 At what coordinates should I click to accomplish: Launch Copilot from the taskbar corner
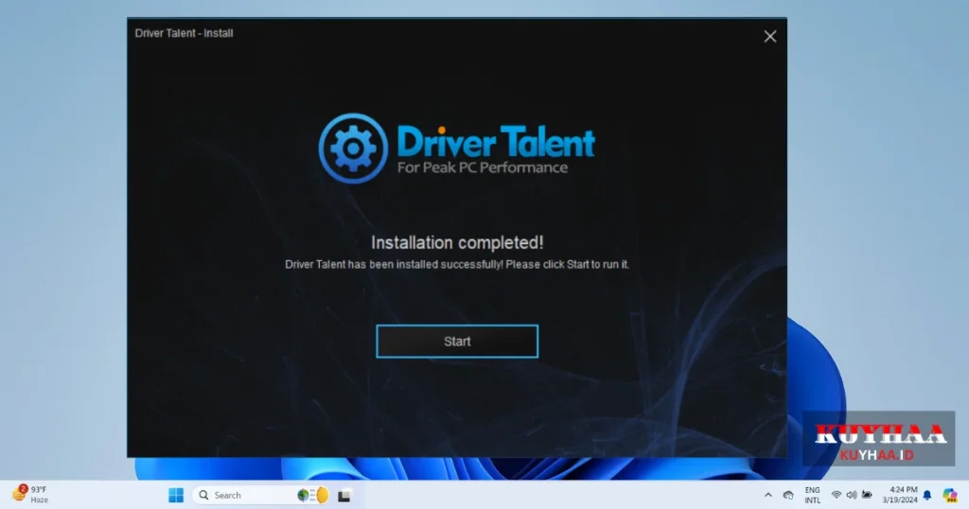[x=950, y=495]
